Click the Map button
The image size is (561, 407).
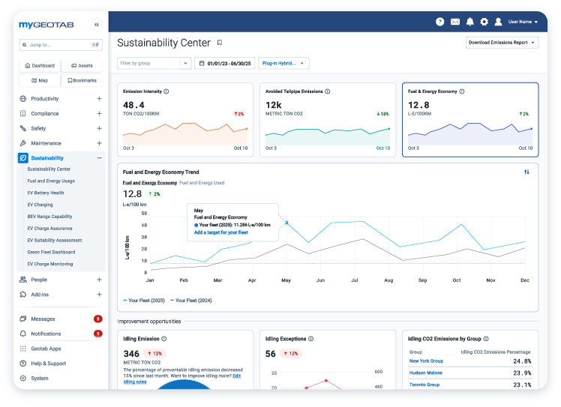[40, 80]
